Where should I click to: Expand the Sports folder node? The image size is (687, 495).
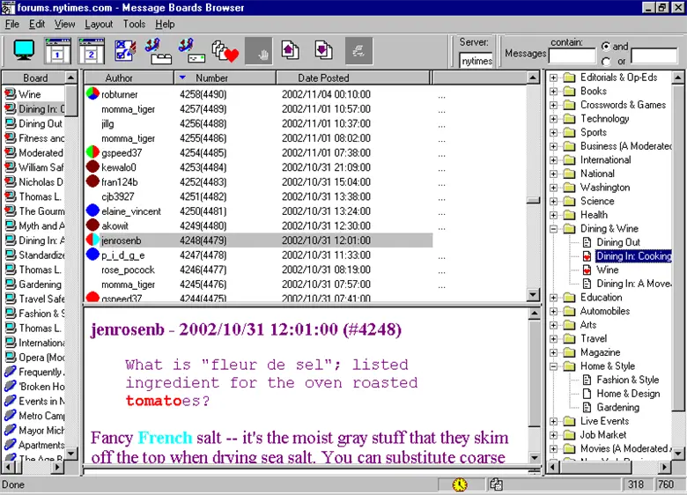click(554, 132)
